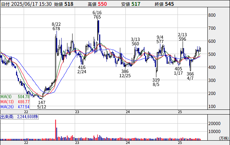This screenshot has height=145, width=230.
Task: Click year 25 on price chart axis
Action: [x=180, y=112]
